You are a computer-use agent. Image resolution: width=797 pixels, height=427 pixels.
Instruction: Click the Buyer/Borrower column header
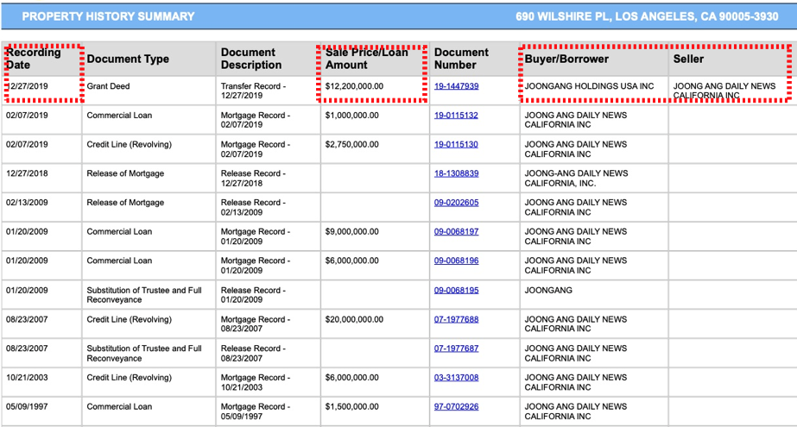pyautogui.click(x=566, y=60)
